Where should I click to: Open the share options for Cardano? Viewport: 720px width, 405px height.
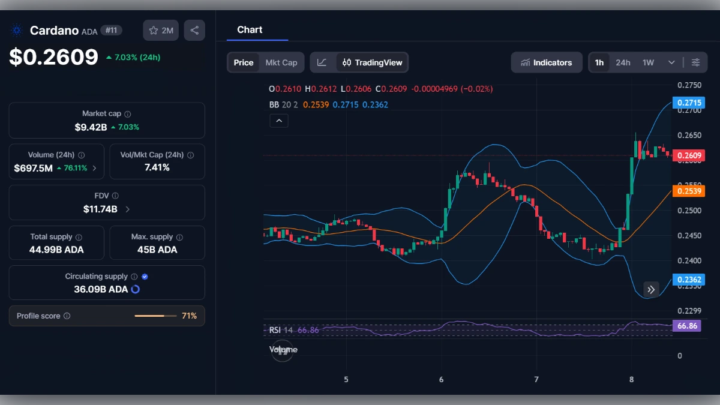tap(194, 30)
